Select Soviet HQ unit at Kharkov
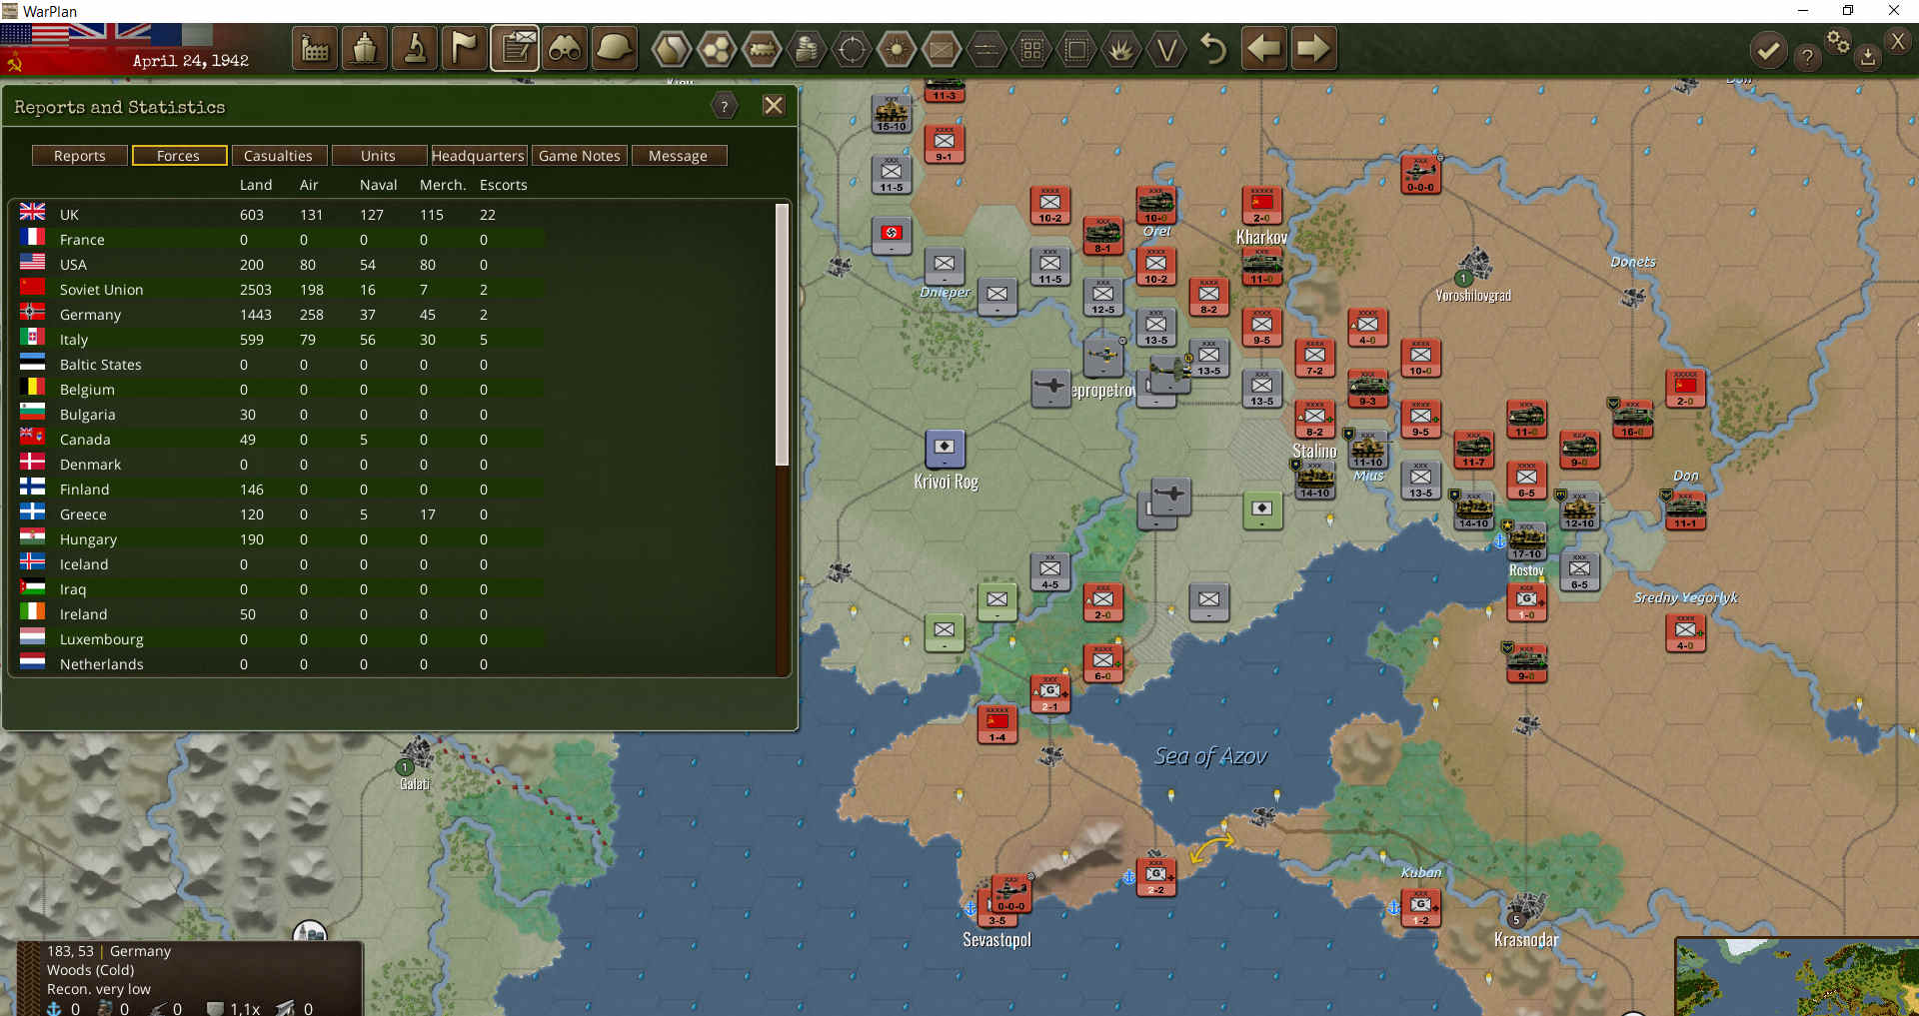 click(x=1261, y=206)
